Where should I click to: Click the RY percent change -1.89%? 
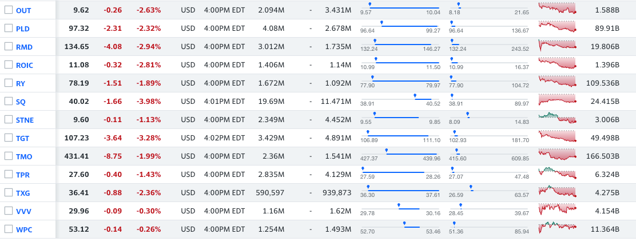pos(149,83)
